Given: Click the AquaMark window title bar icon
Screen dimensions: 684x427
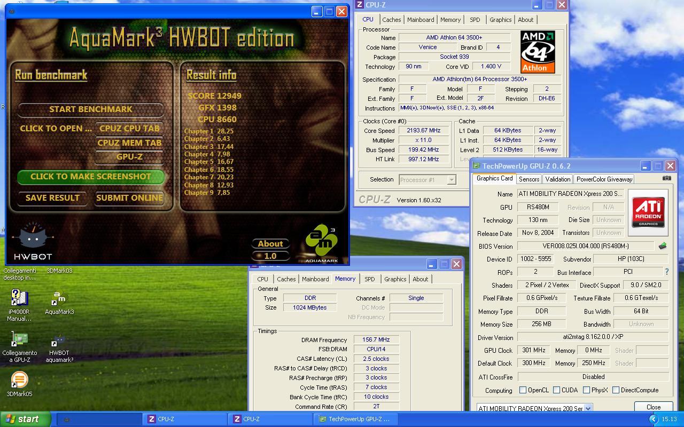Looking at the screenshot, I should [12, 11].
